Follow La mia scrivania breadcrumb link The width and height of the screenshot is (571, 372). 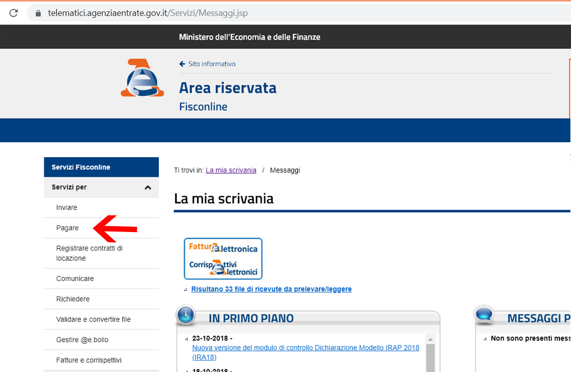tap(231, 170)
